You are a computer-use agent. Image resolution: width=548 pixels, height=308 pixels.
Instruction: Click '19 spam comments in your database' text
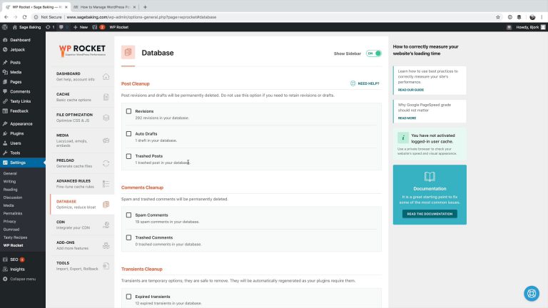pyautogui.click(x=167, y=222)
